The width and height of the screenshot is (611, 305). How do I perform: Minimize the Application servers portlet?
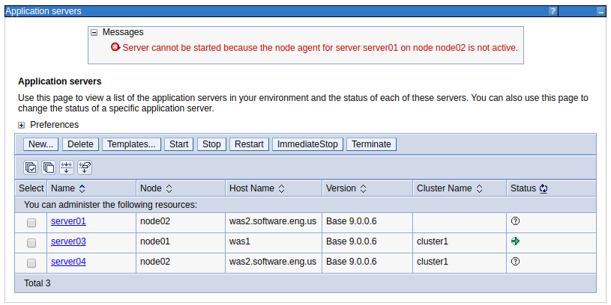601,12
